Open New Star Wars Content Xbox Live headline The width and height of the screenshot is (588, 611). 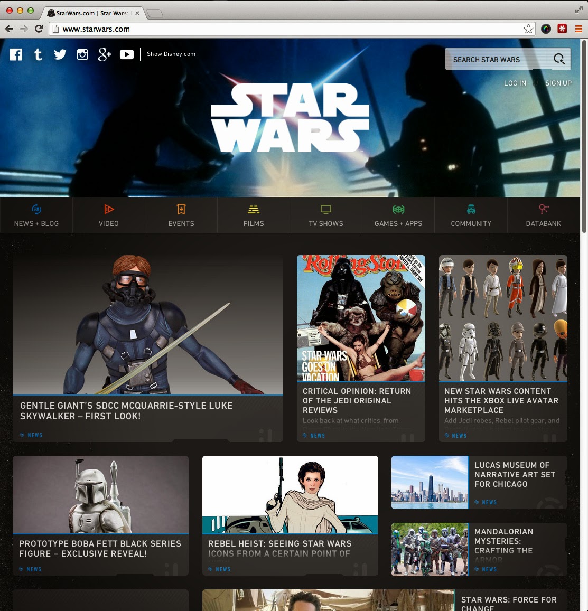click(x=501, y=401)
